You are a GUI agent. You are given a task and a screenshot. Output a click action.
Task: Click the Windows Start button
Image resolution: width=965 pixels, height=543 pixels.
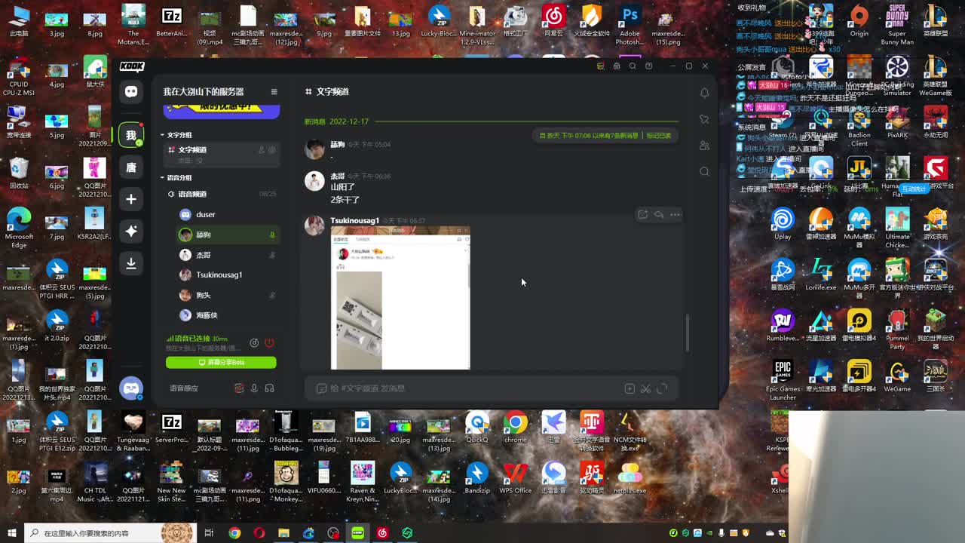pos(12,533)
